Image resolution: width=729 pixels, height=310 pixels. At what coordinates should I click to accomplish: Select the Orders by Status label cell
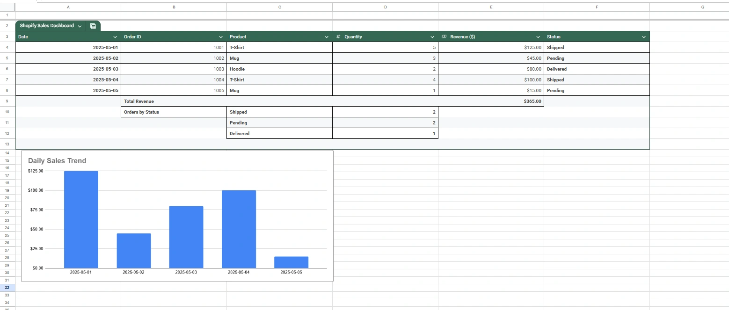click(x=174, y=112)
